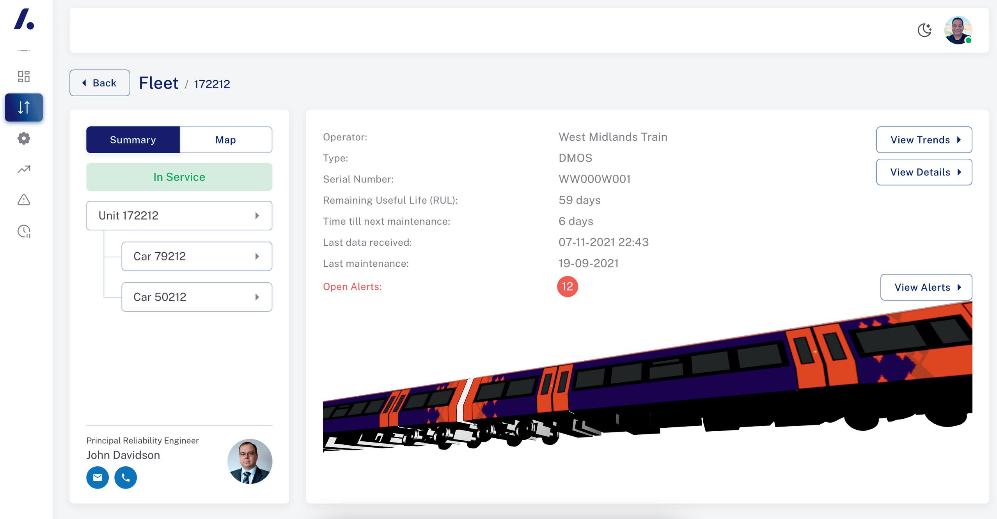Screen dimensions: 997x519
Task: Click the dashboard grid icon in sidebar
Action: pyautogui.click(x=24, y=76)
